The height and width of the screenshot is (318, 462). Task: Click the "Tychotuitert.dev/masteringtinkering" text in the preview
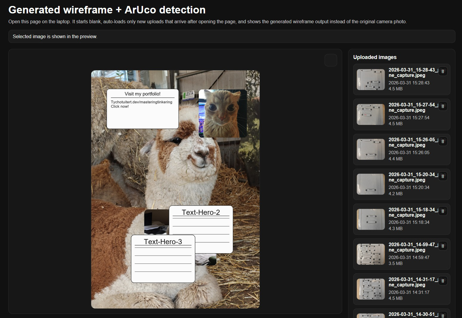142,102
